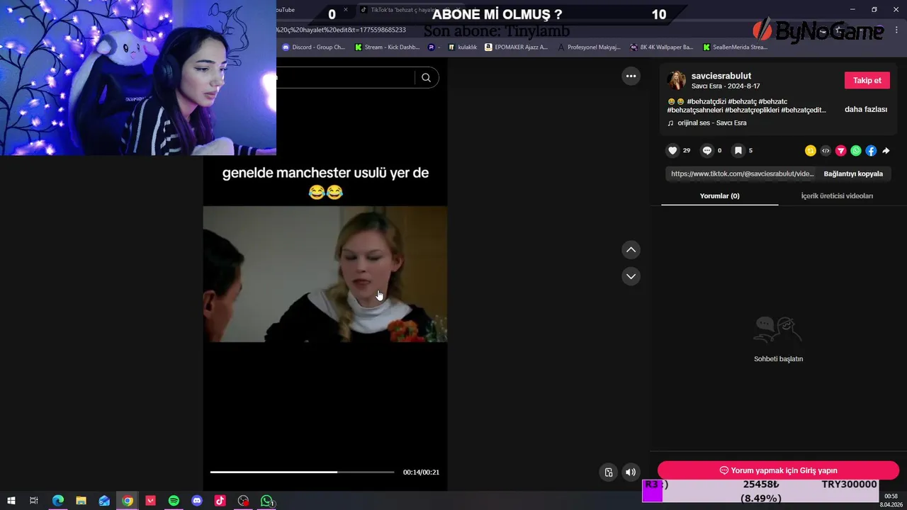Click the video URL text field
Image resolution: width=907 pixels, height=510 pixels.
tap(743, 174)
